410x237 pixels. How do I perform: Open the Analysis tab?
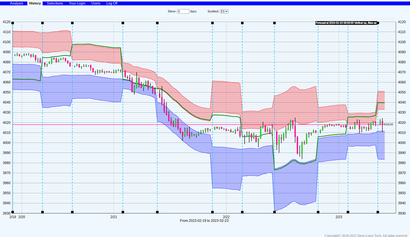(x=17, y=3)
